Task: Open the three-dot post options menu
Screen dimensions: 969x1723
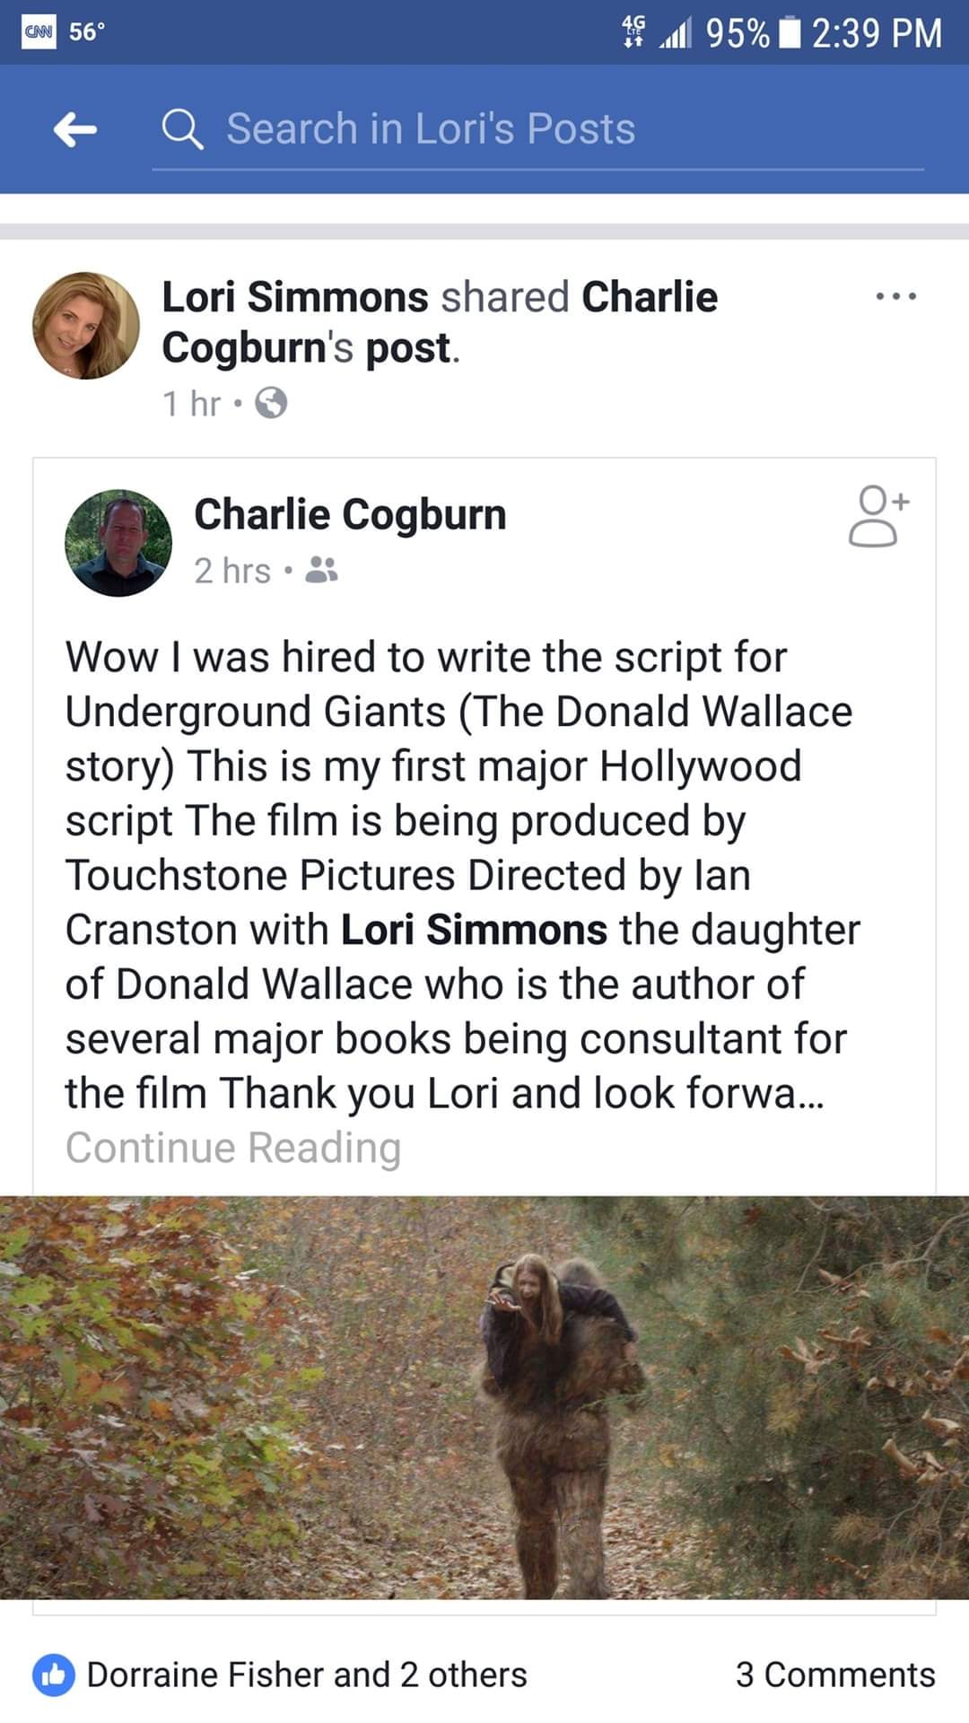Action: [896, 296]
